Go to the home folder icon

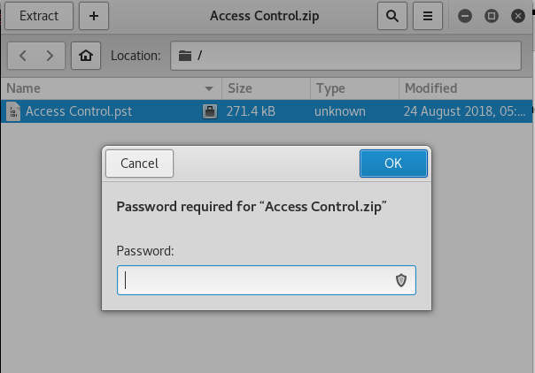click(x=86, y=56)
